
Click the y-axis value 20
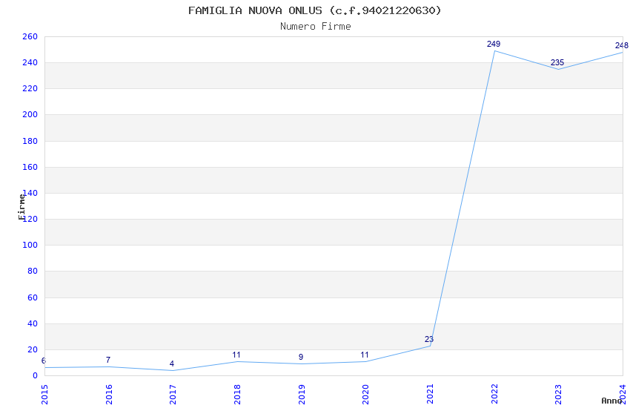(32, 349)
